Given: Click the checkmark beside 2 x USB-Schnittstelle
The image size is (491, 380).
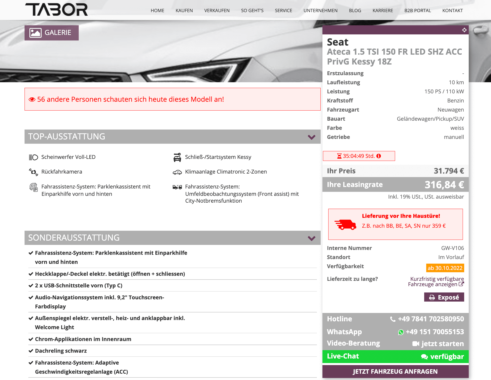Looking at the screenshot, I should (31, 286).
